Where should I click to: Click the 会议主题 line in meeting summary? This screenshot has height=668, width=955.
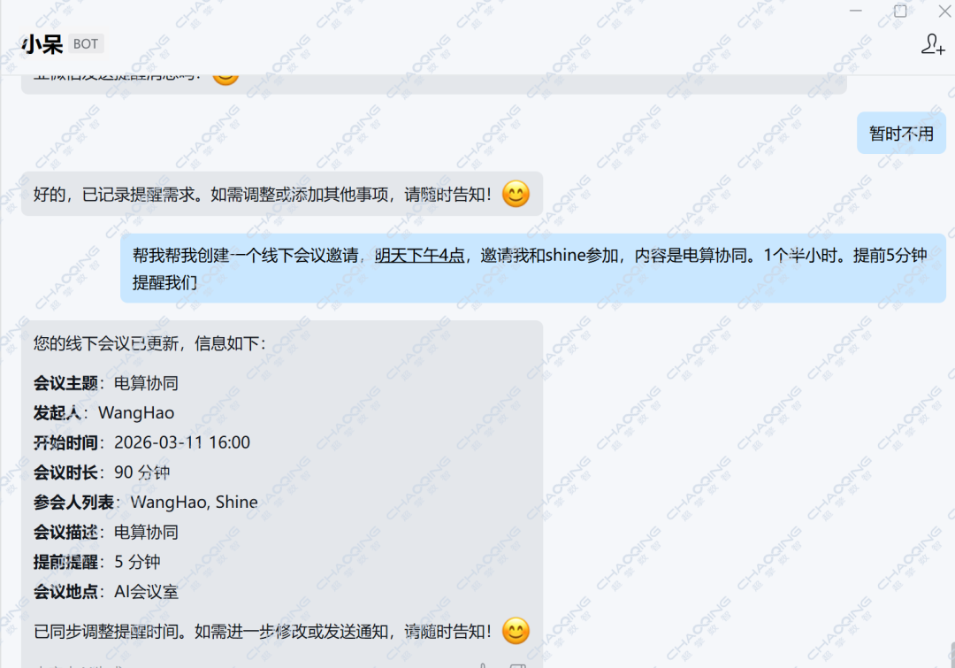(x=106, y=383)
